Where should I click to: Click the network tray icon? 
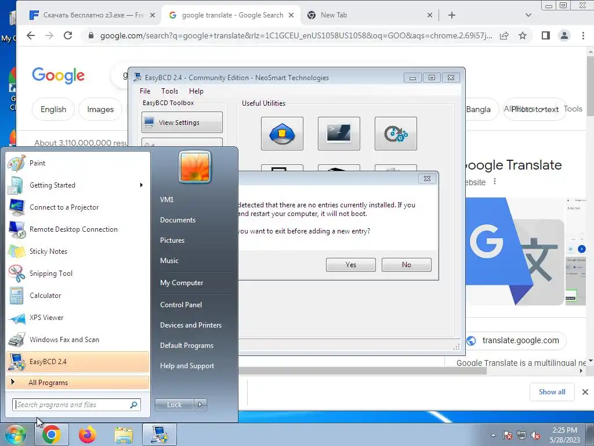click(x=521, y=435)
